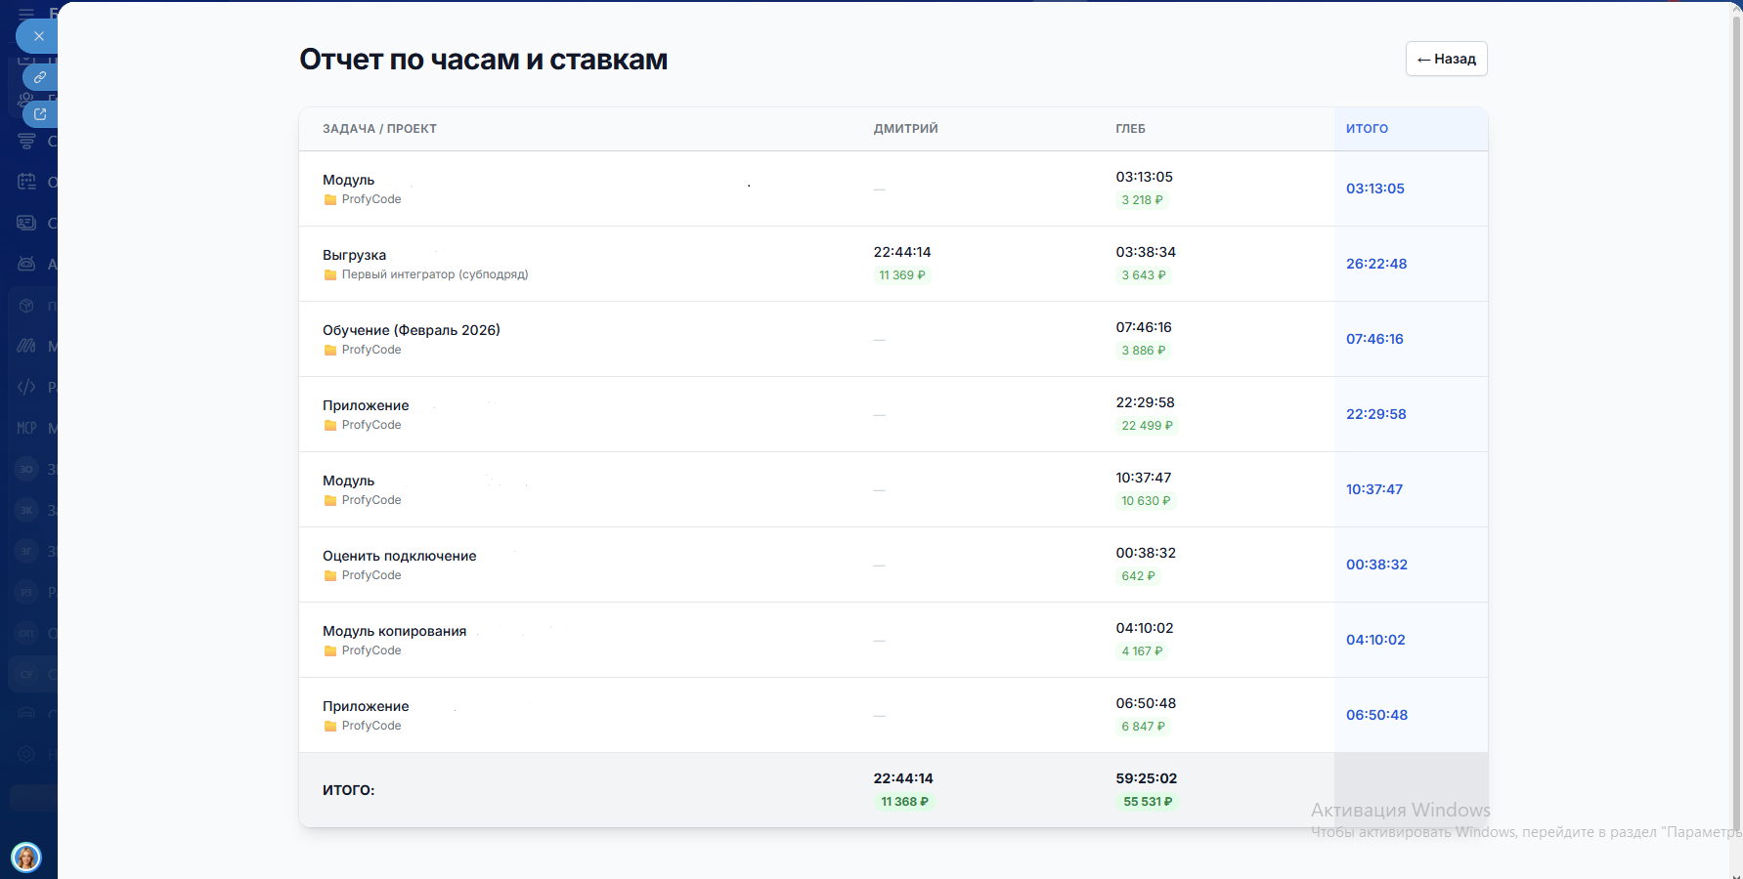
Task: Open the report in a new window icon
Action: (x=40, y=114)
